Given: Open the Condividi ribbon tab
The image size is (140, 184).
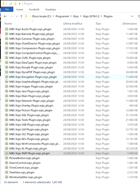Looking at the screenshot, I should (x=34, y=10).
